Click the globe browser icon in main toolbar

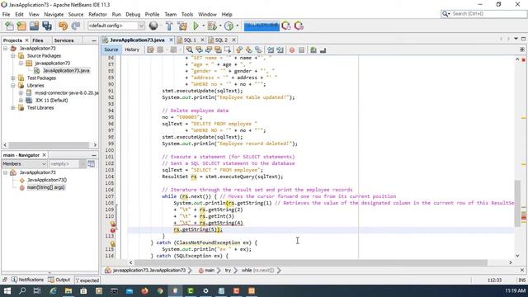click(153, 26)
